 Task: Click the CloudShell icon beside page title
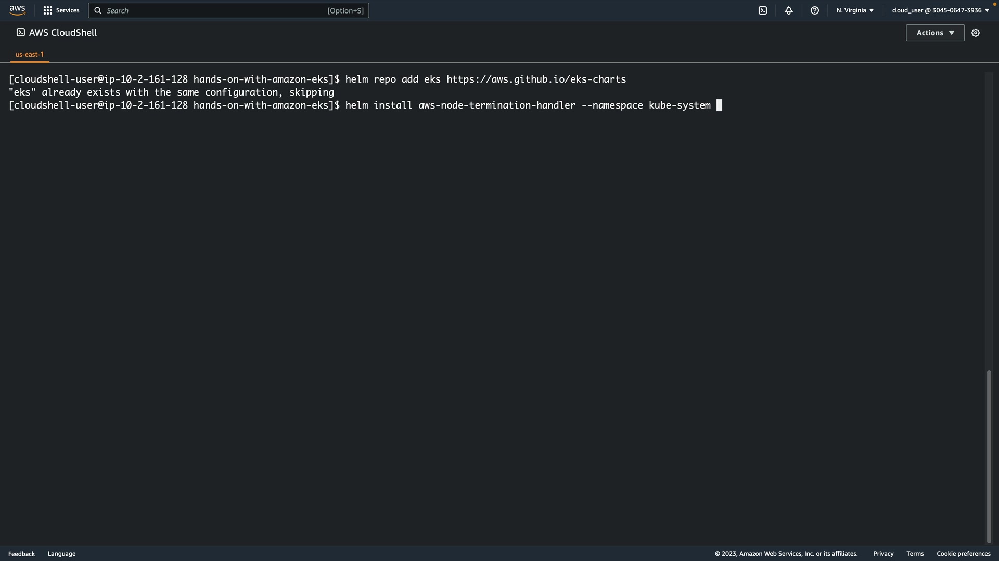(x=21, y=32)
